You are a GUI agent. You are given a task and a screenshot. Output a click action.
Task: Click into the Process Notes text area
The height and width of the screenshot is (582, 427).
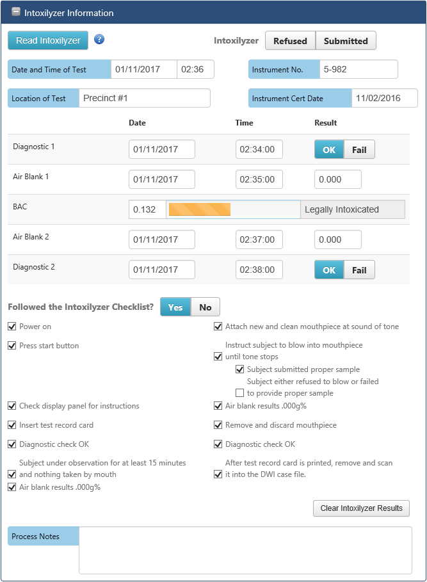click(x=245, y=550)
